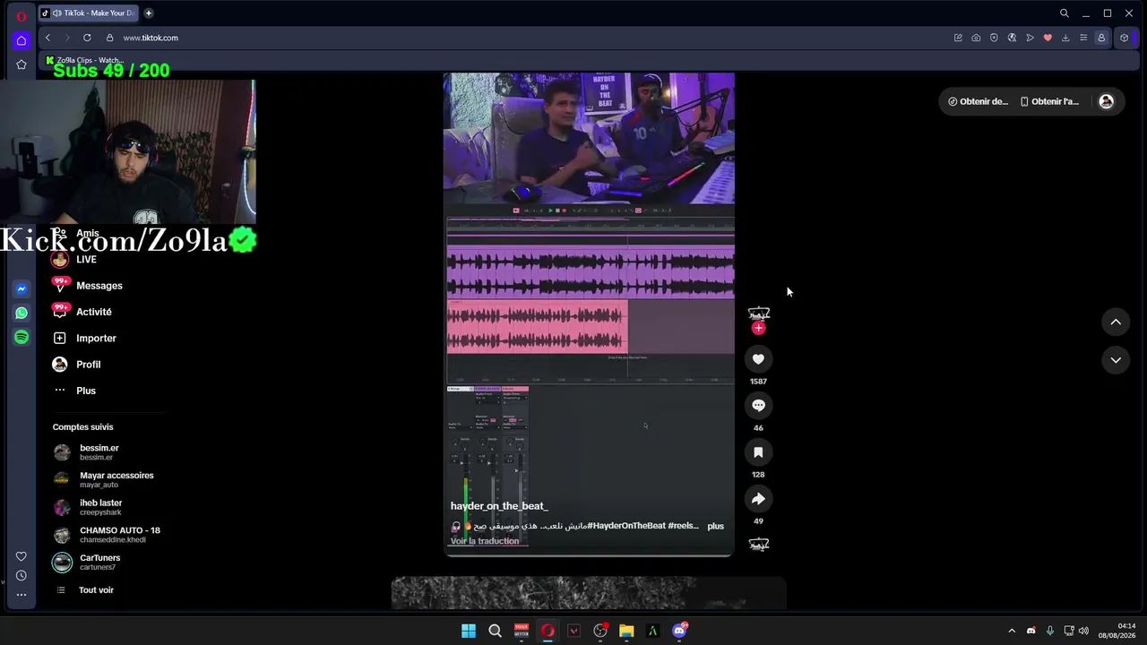Open CarTuners followed account

87,563
